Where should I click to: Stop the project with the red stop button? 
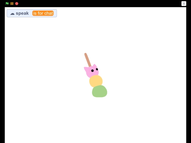click(x=17, y=4)
